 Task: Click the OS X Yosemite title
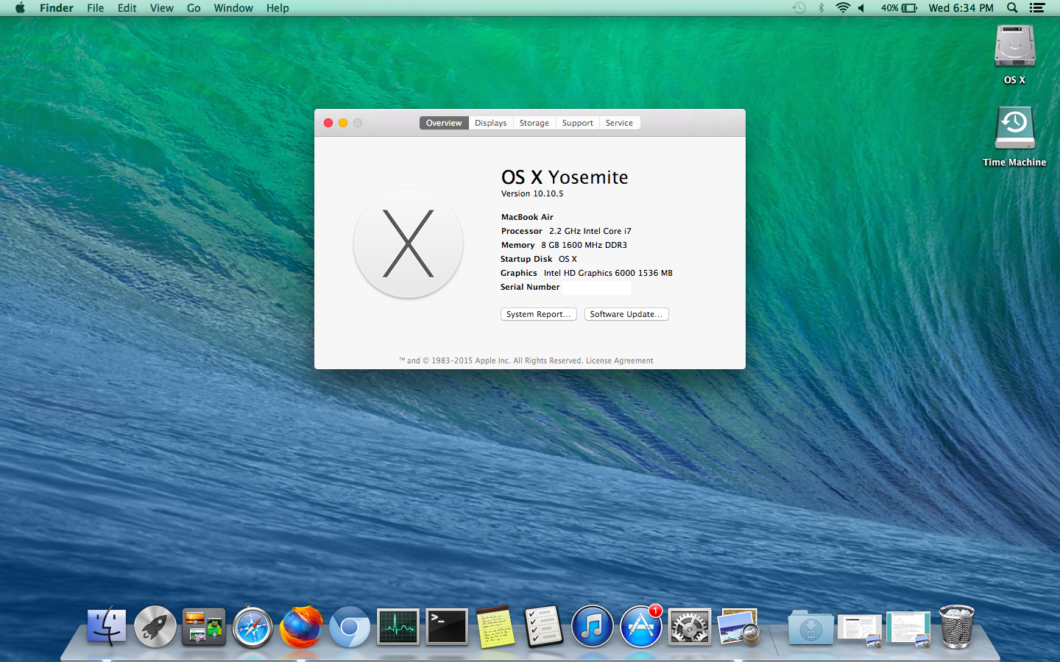565,177
